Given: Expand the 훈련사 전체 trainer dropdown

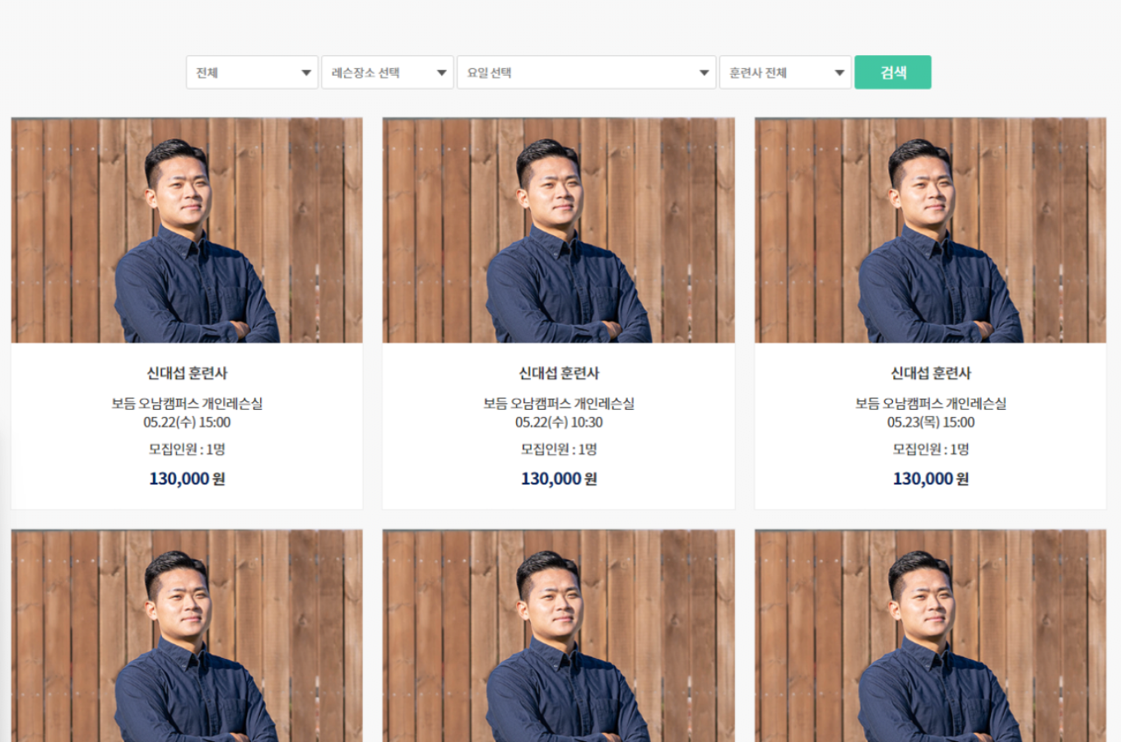Looking at the screenshot, I should coord(785,72).
